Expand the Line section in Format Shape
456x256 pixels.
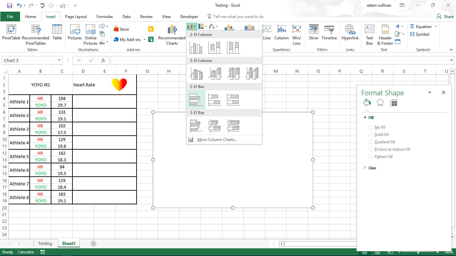(372, 168)
